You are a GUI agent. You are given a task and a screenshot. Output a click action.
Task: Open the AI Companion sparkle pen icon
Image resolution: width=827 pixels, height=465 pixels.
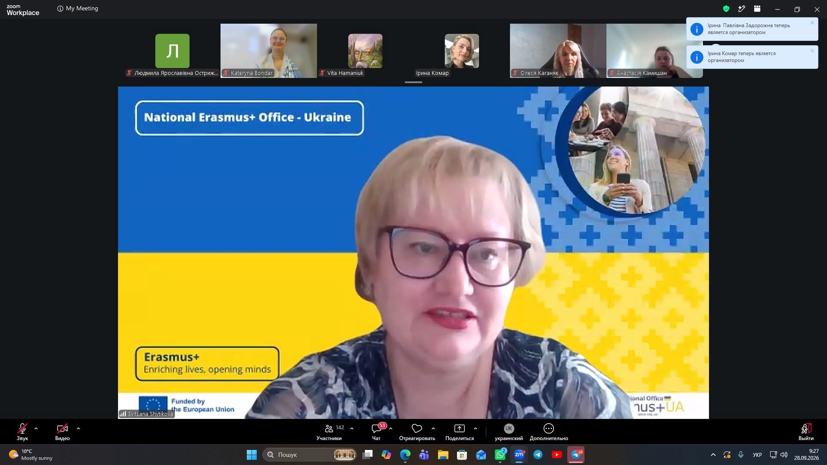[x=742, y=9]
